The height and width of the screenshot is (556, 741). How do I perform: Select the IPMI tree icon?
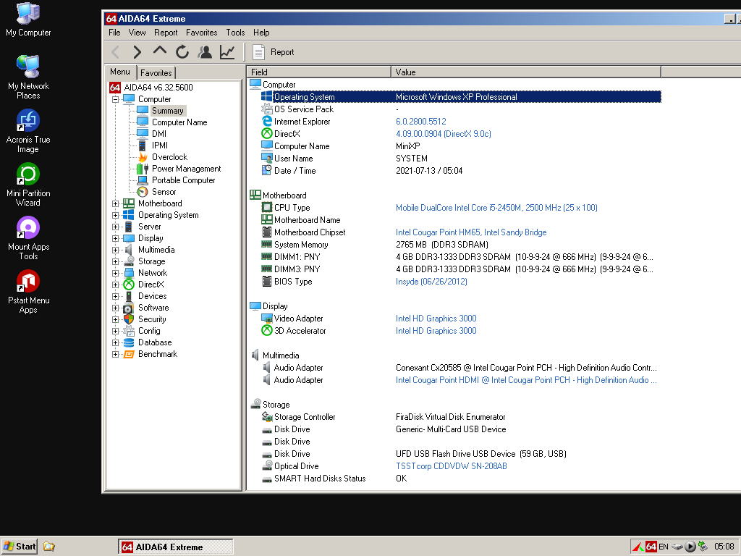click(x=143, y=146)
